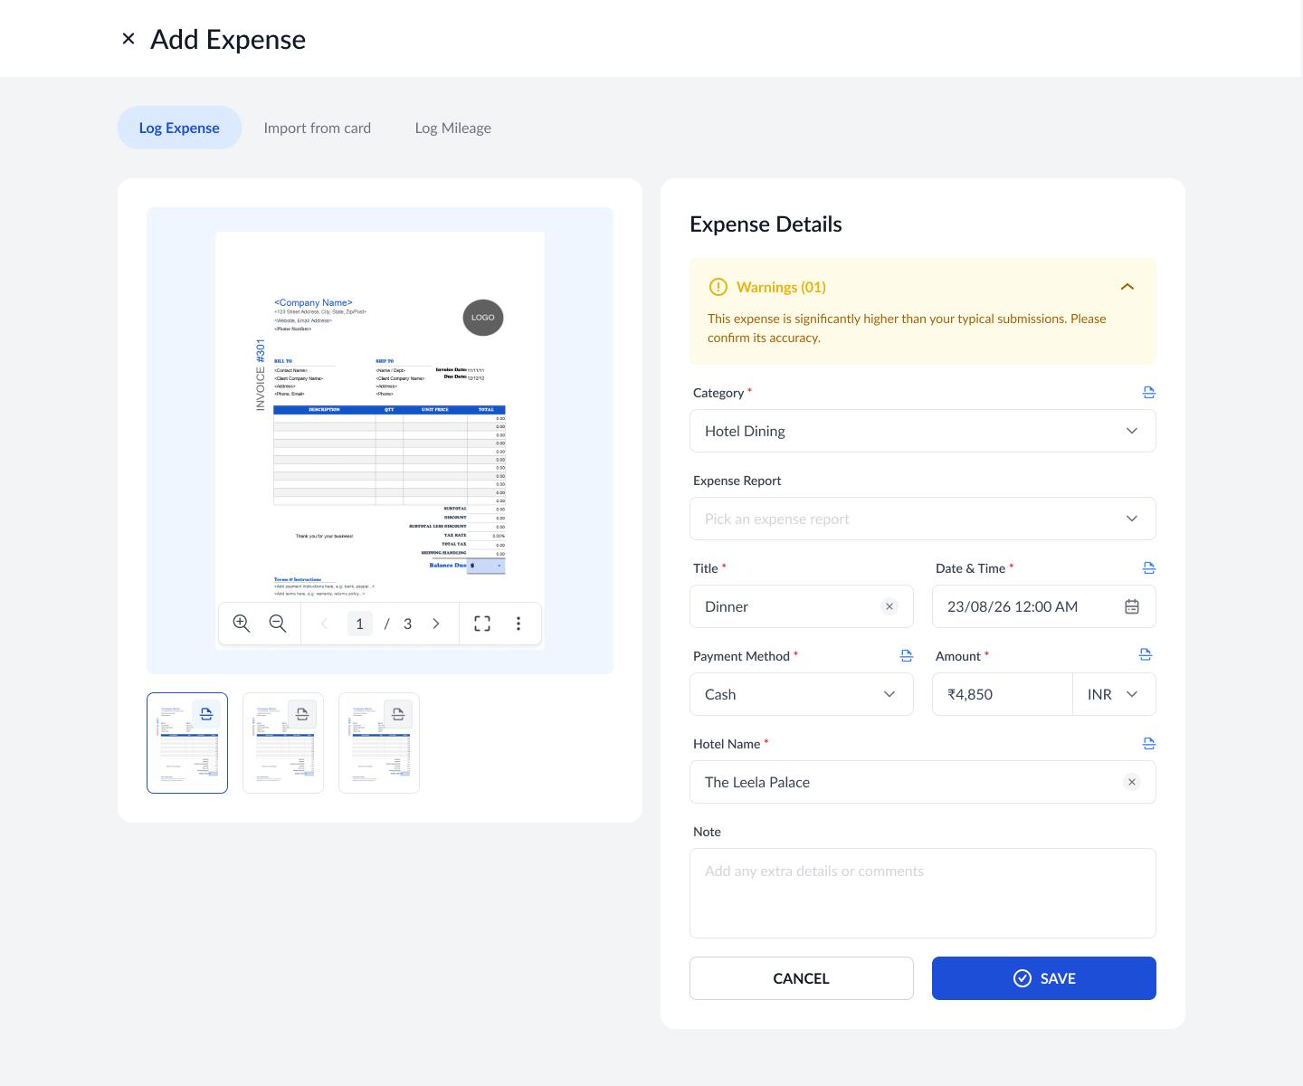Image resolution: width=1303 pixels, height=1086 pixels.
Task: Open the Category dropdown showing Hotel Dining
Action: click(923, 431)
